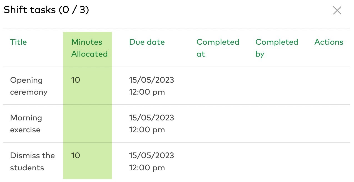Viewport: 354px width, 182px height.
Task: Click Opening ceremony's due date 15/05/2023
Action: coord(152,80)
